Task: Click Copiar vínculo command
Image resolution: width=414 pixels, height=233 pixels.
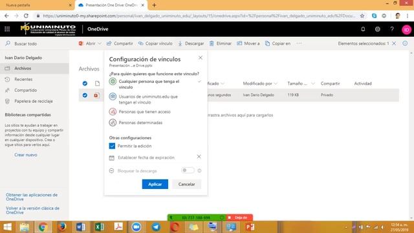Action: tap(155, 43)
